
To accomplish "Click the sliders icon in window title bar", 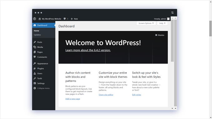I will 172,13.
